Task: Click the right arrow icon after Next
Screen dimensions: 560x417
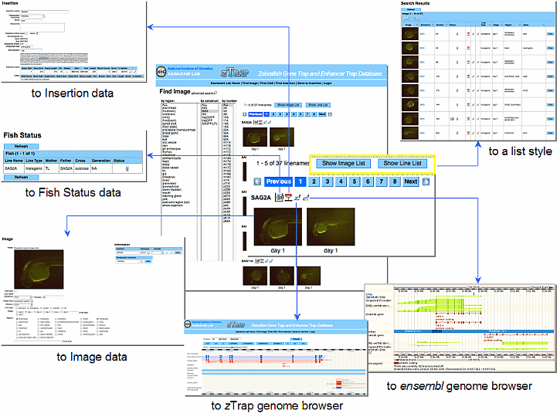Action: pyautogui.click(x=427, y=182)
